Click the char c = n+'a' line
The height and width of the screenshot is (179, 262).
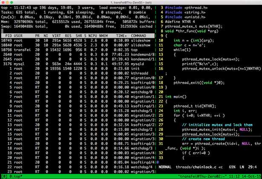[x=190, y=45]
